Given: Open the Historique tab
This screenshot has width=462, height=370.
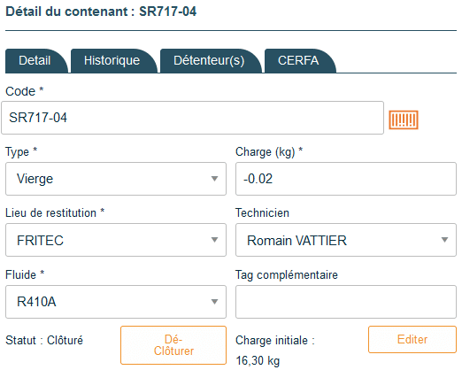Looking at the screenshot, I should point(112,61).
